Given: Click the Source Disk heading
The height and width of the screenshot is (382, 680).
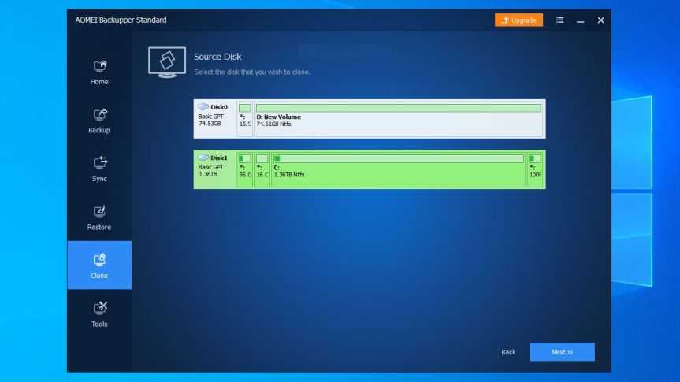Looking at the screenshot, I should point(217,57).
